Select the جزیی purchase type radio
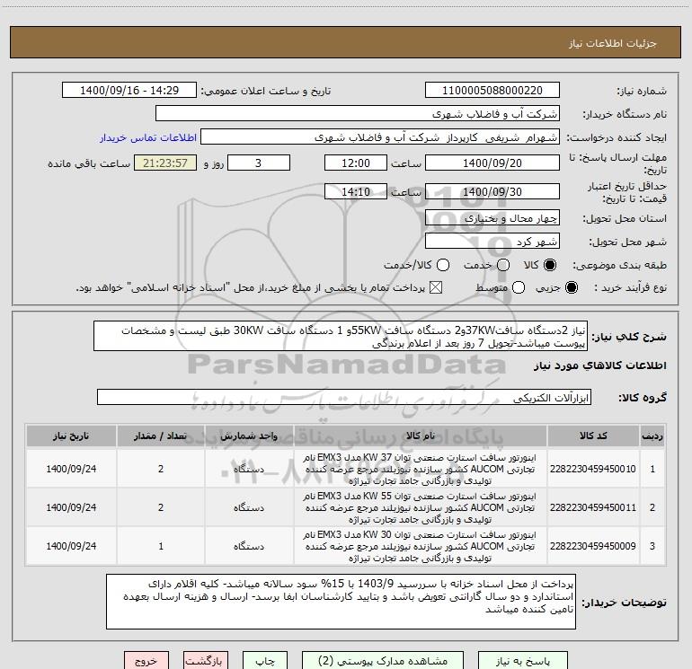This screenshot has height=669, width=692. click(571, 287)
